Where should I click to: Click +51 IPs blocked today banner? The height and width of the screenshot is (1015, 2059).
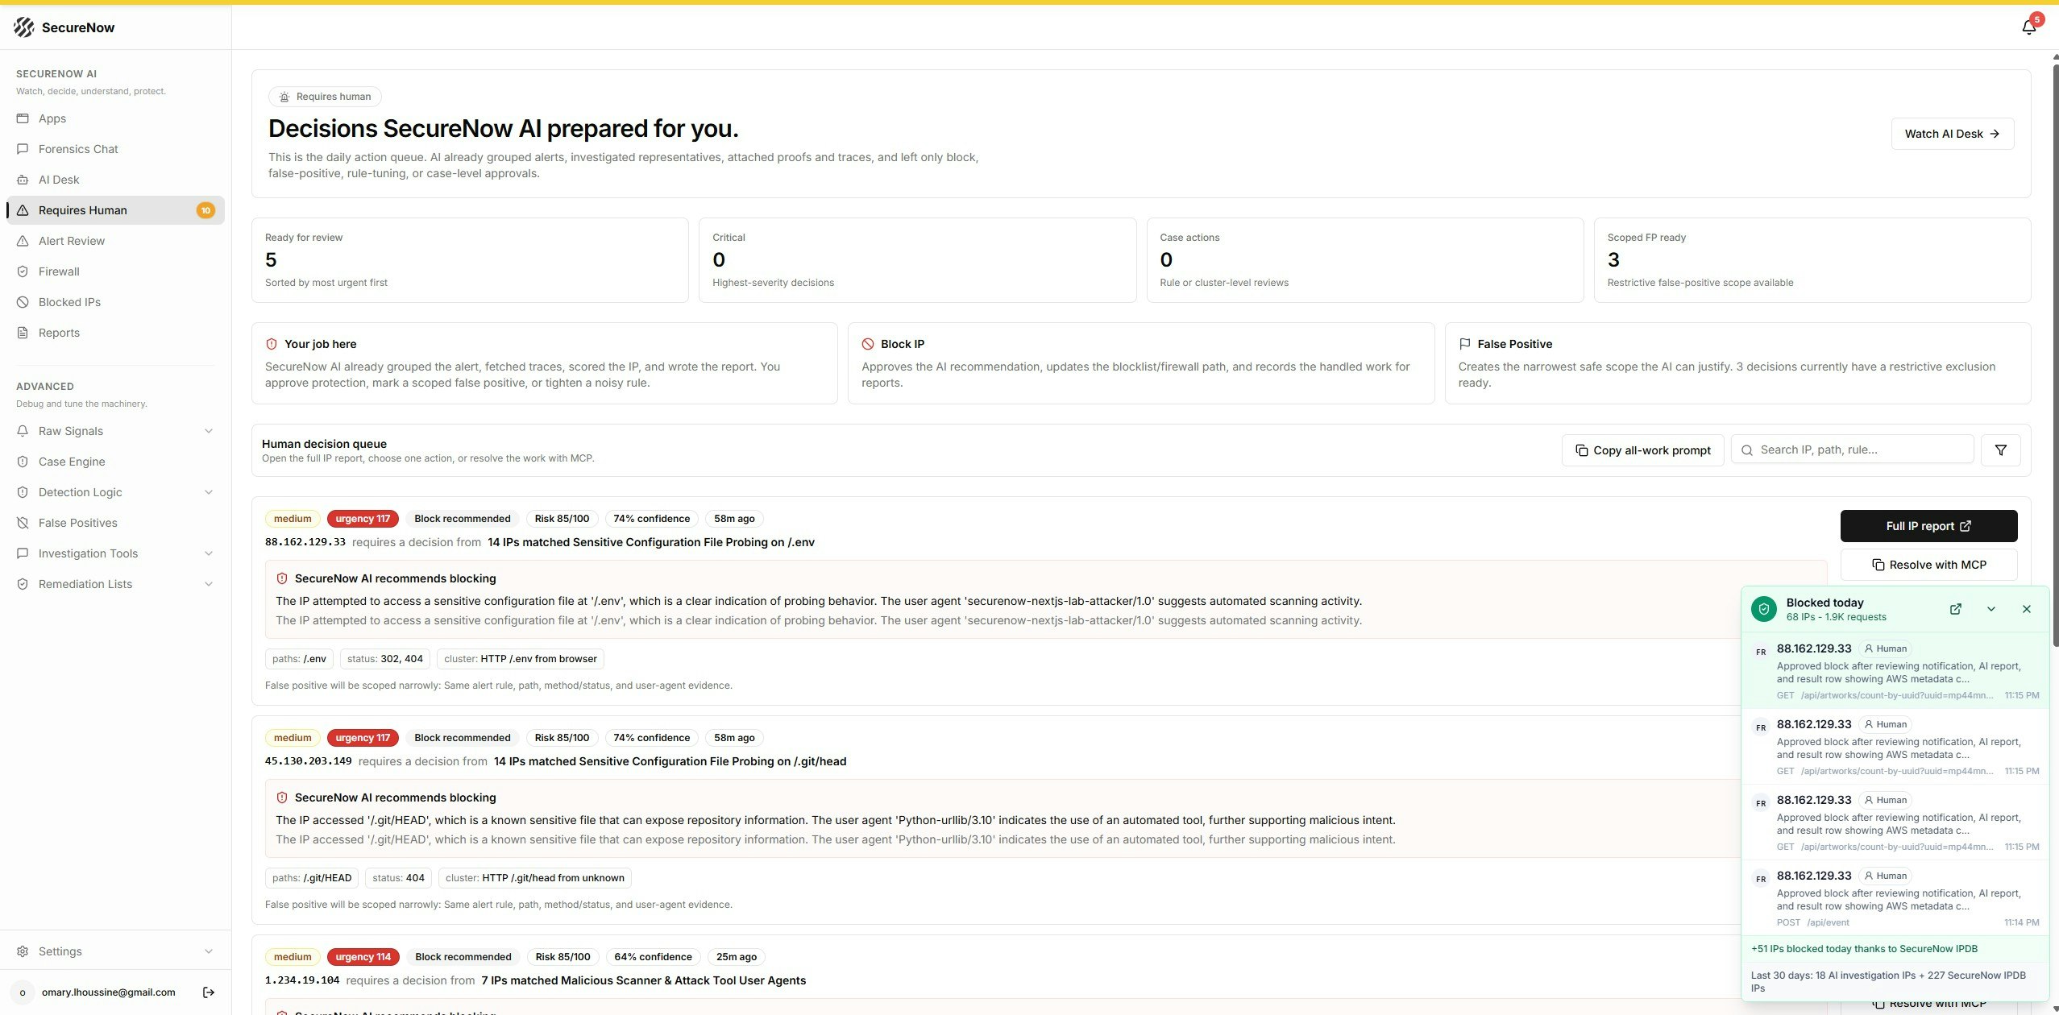pos(1895,949)
